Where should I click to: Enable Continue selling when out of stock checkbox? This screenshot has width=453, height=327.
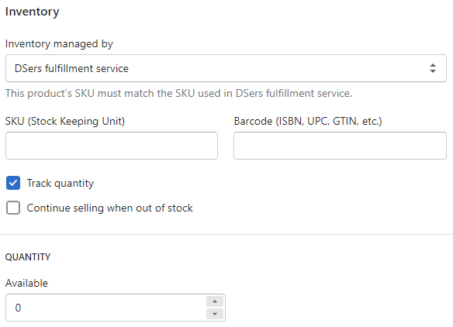[x=13, y=208]
